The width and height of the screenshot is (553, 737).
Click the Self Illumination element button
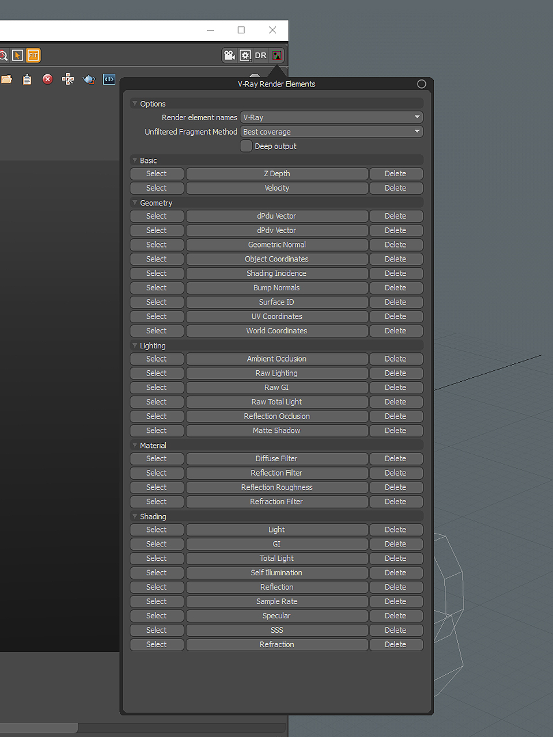(277, 573)
